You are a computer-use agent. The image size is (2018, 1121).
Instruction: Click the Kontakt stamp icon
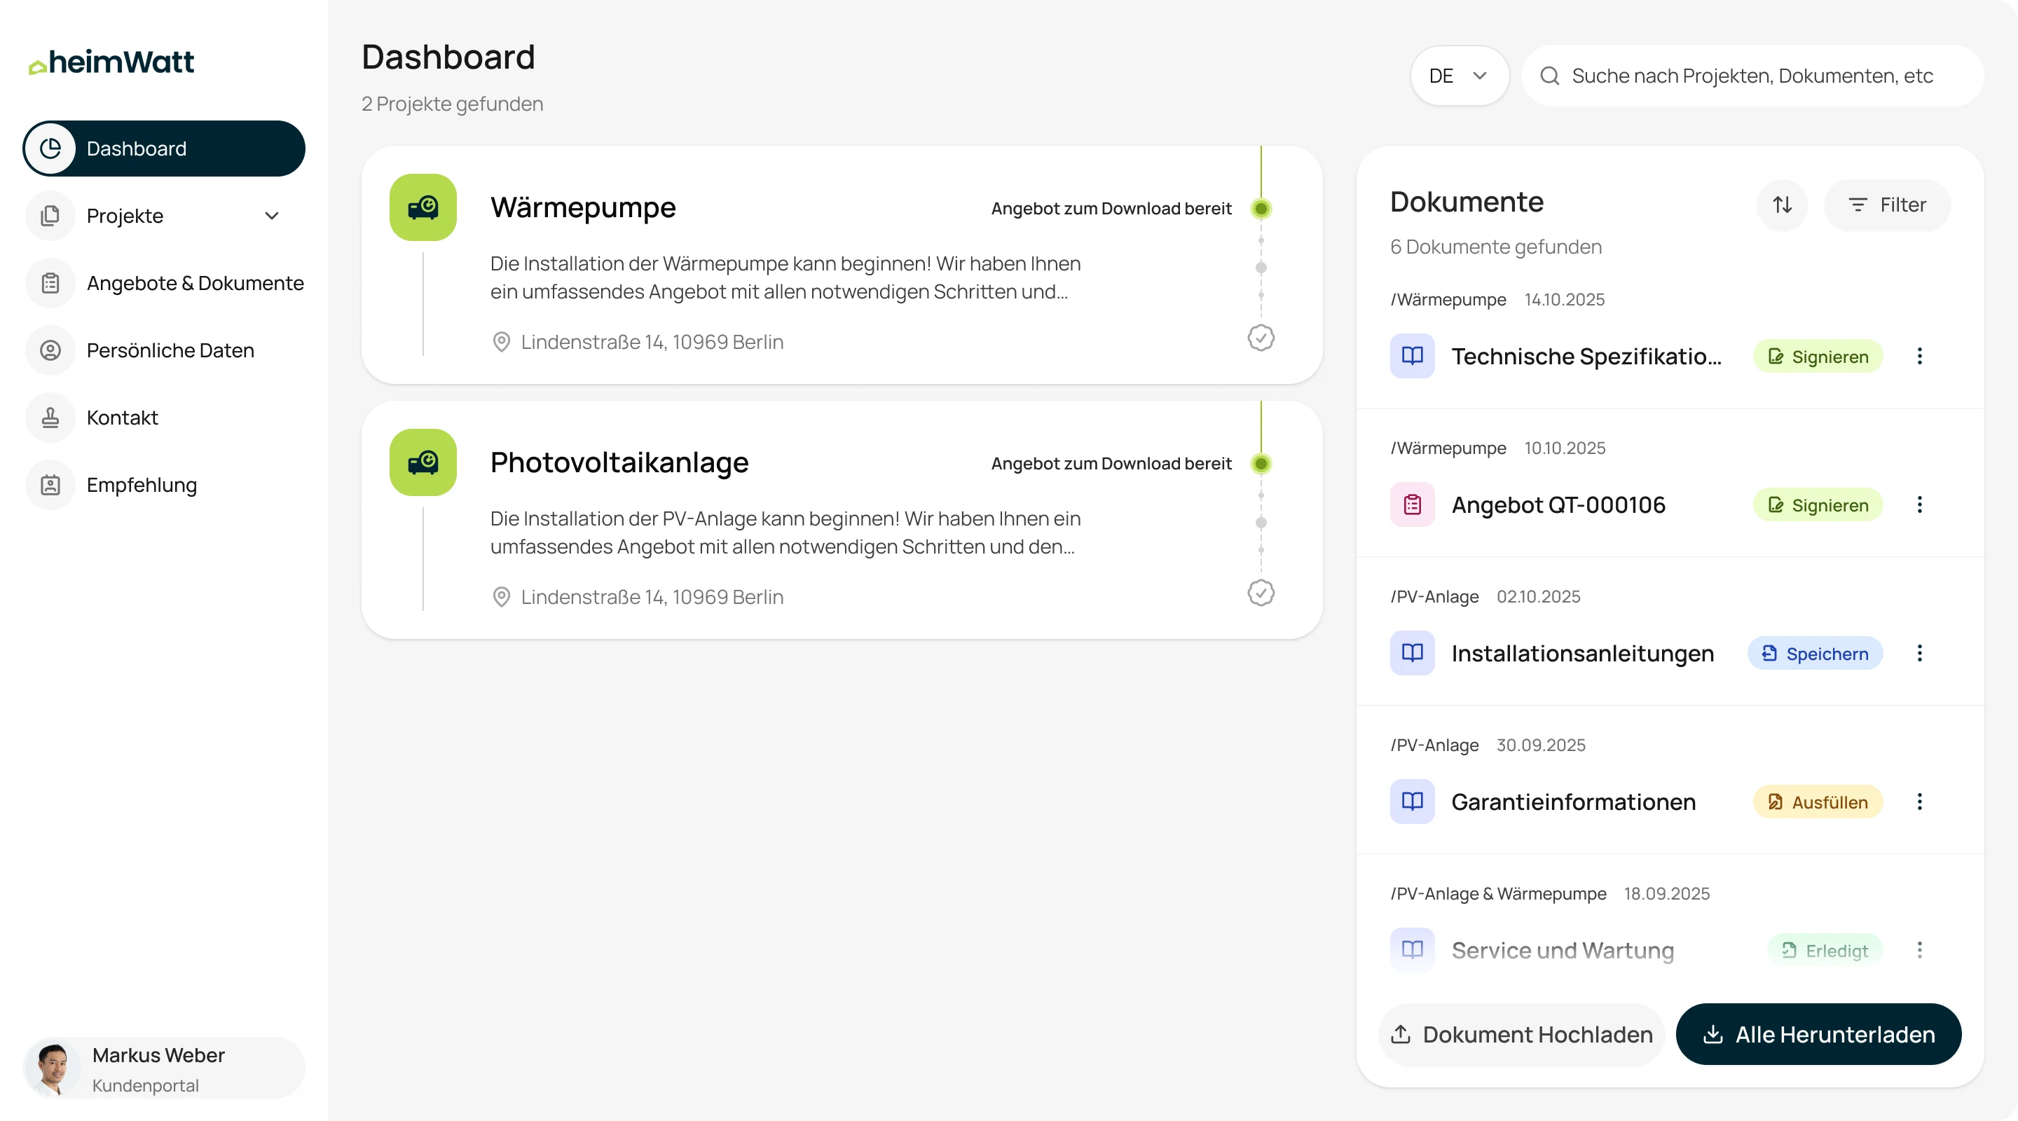pyautogui.click(x=50, y=418)
